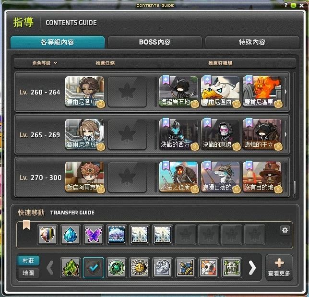Switch list to 村莊 mode
This screenshot has width=309, height=297.
click(28, 261)
